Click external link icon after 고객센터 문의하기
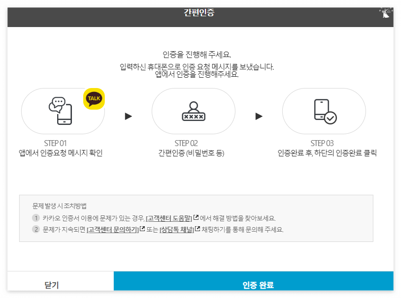The height and width of the screenshot is (298, 401). coord(142,229)
